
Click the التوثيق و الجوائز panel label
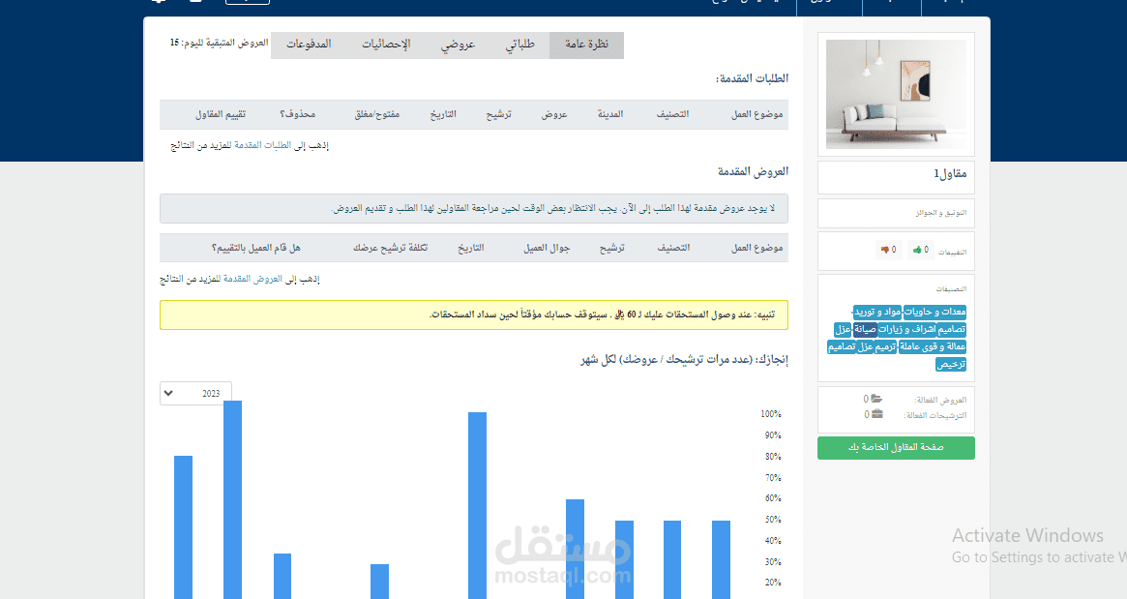pyautogui.click(x=941, y=213)
